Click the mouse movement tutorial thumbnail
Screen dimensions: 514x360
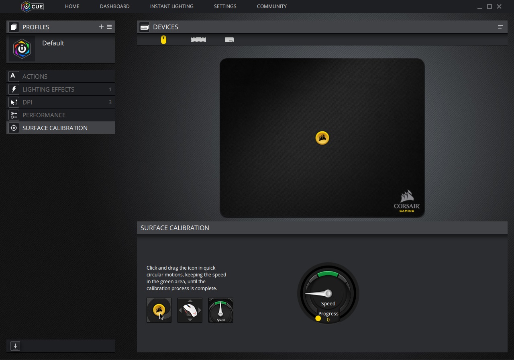click(x=190, y=310)
